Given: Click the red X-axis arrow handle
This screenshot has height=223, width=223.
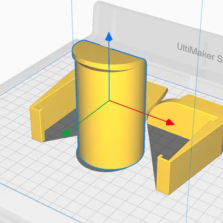Looking at the screenshot, I should point(170,122).
